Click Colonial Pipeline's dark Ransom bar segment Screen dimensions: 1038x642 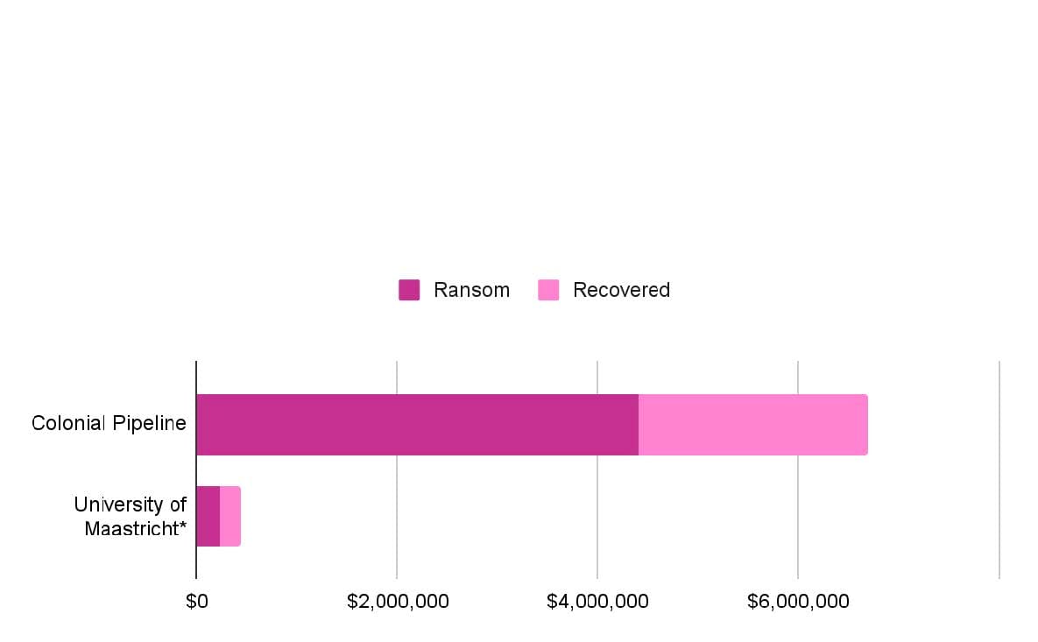tap(417, 425)
